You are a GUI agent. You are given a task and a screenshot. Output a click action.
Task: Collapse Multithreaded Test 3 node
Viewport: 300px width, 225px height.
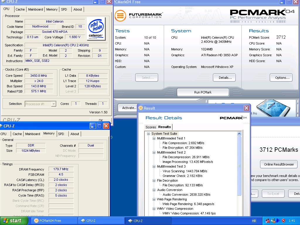pyautogui.click(x=154, y=166)
